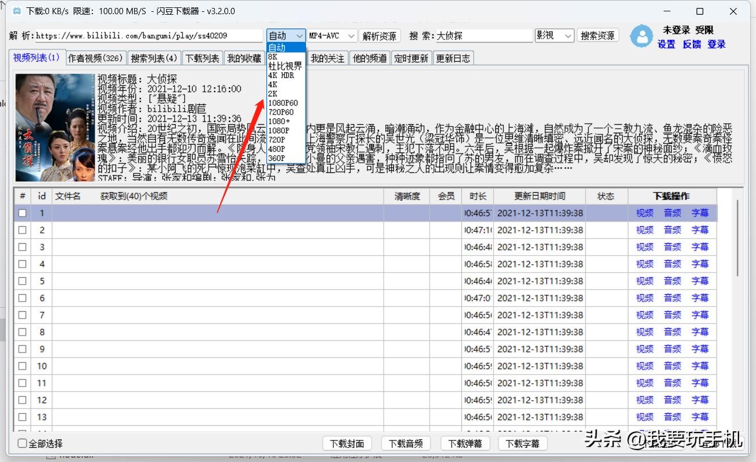The image size is (756, 462).
Task: Open the MP4-AVC format dropdown
Action: [332, 36]
